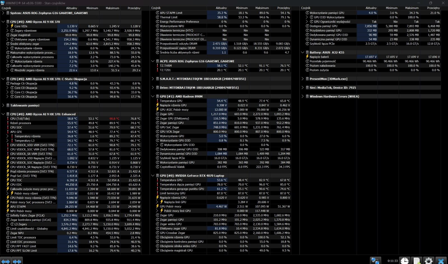Start logging with the document icon
Image resolution: width=448 pixels, height=264 pixels.
(x=417, y=261)
